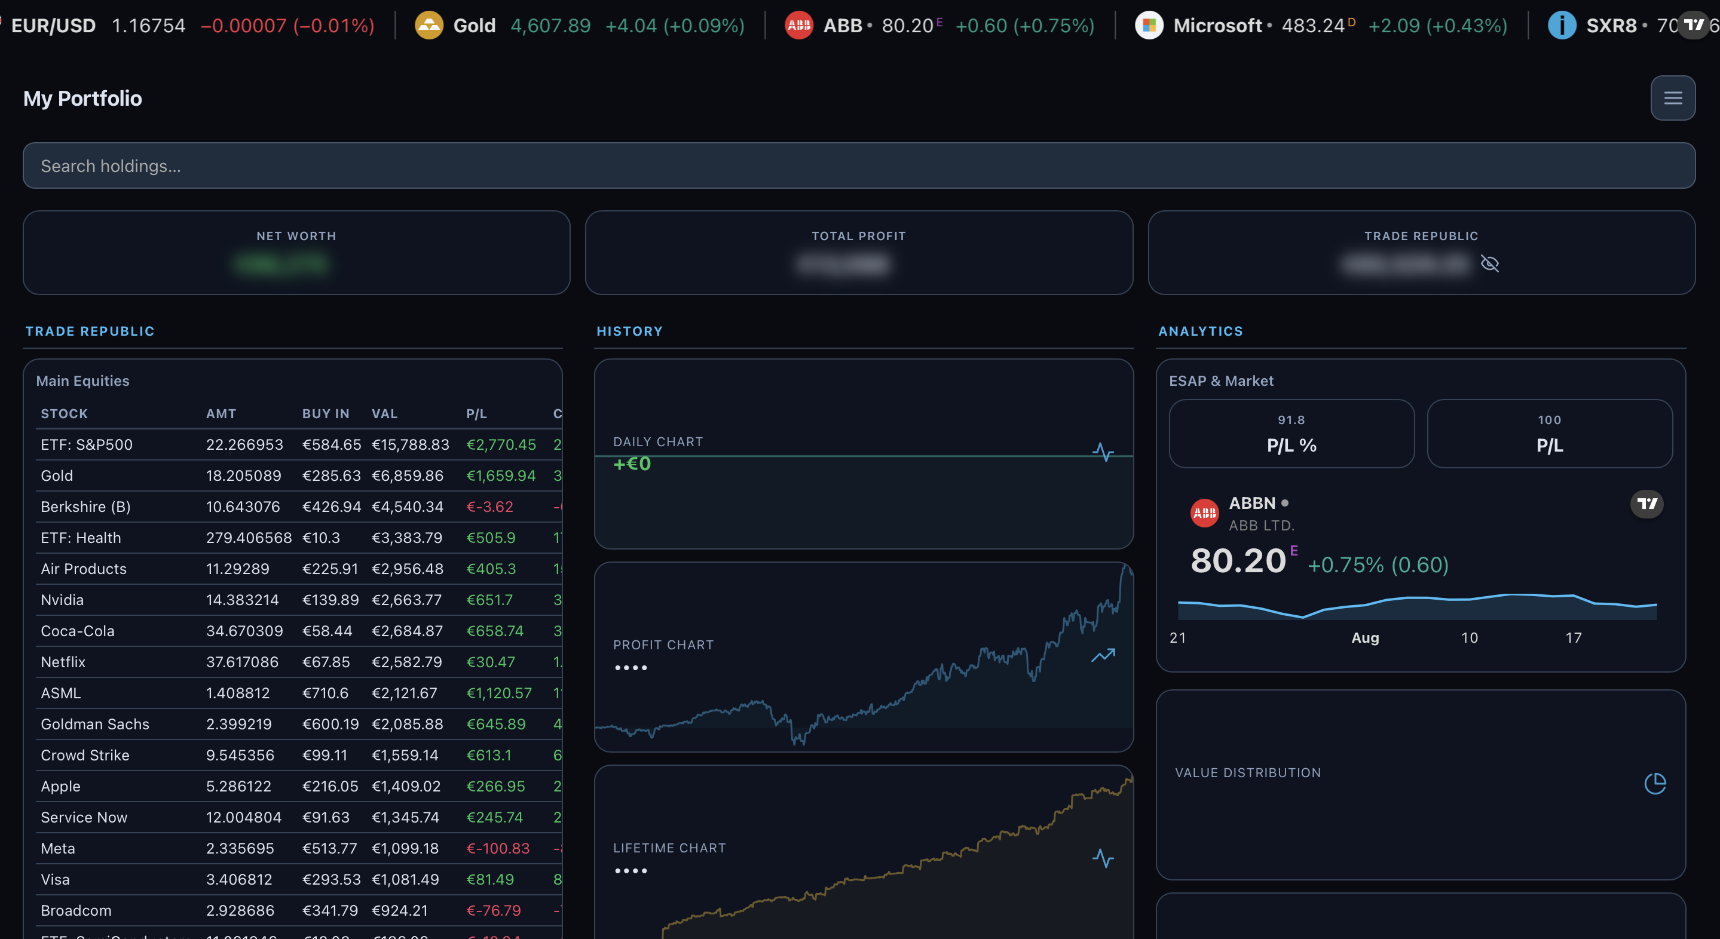Open the Microsoft ticker name link
Screen dimensions: 1720x939
pyautogui.click(x=1217, y=25)
